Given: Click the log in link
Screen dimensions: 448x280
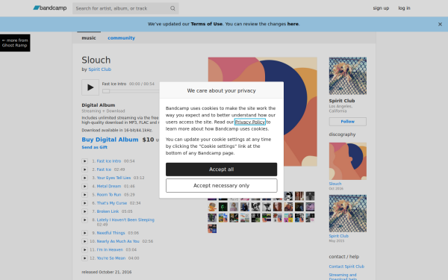Looking at the screenshot, I should click(404, 8).
